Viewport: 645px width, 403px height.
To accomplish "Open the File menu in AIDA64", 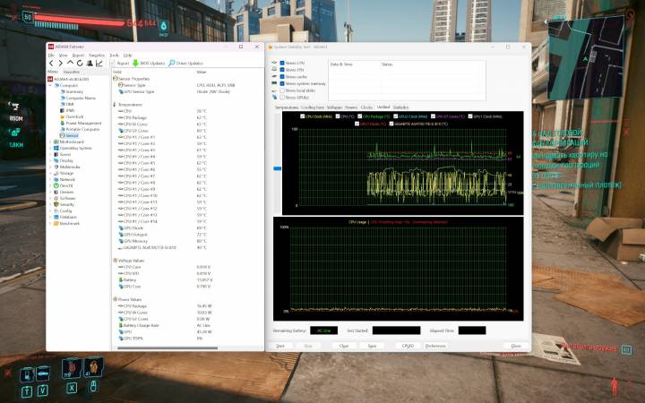I will pyautogui.click(x=51, y=56).
